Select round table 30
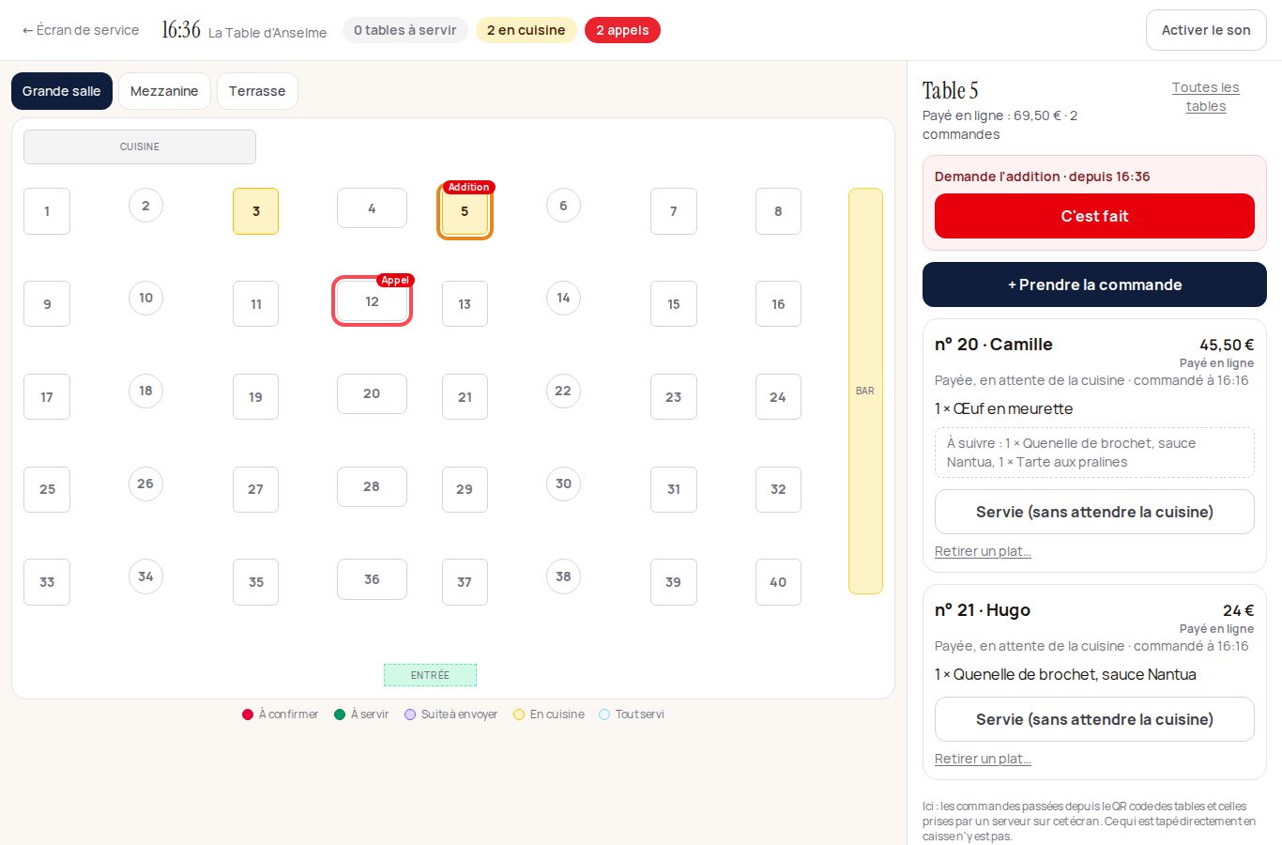This screenshot has height=845, width=1282. tap(563, 484)
